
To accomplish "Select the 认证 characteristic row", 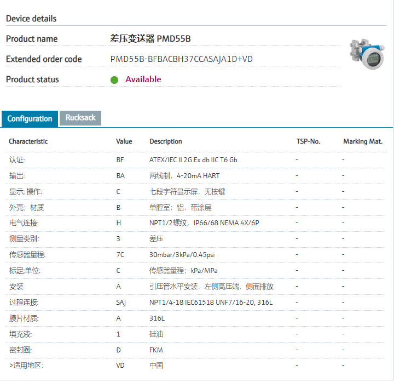I will (17, 160).
